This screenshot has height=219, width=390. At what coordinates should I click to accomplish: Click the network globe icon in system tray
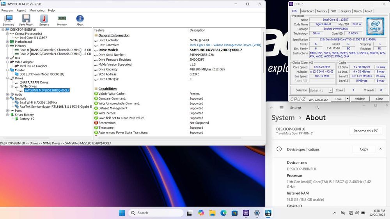coord(351,213)
